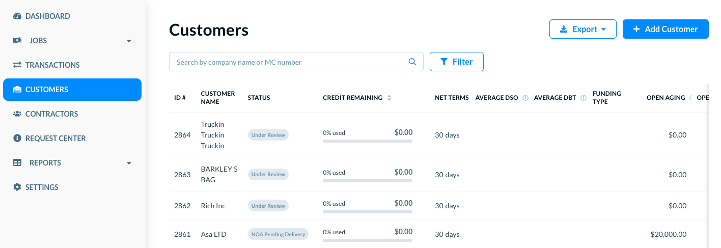Open the Export dropdown
721x248 pixels.
coord(583,29)
